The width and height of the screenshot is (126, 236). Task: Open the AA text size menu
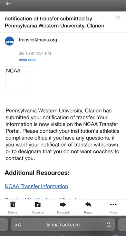(x=18, y=225)
